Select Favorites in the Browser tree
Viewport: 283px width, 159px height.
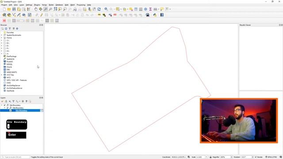(10, 32)
